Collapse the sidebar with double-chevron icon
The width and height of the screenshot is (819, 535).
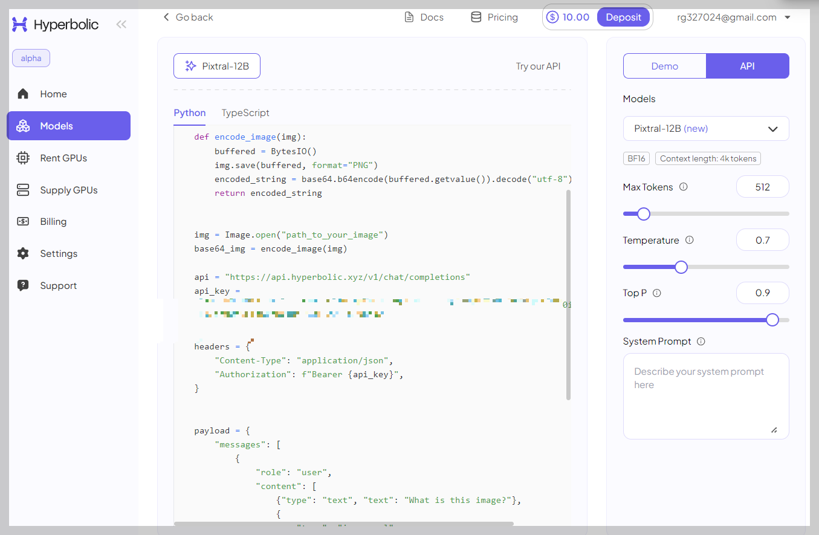click(x=121, y=24)
